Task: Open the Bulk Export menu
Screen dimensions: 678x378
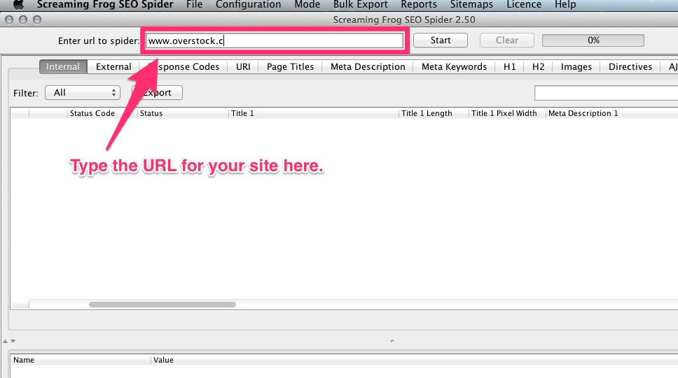Action: click(x=360, y=4)
